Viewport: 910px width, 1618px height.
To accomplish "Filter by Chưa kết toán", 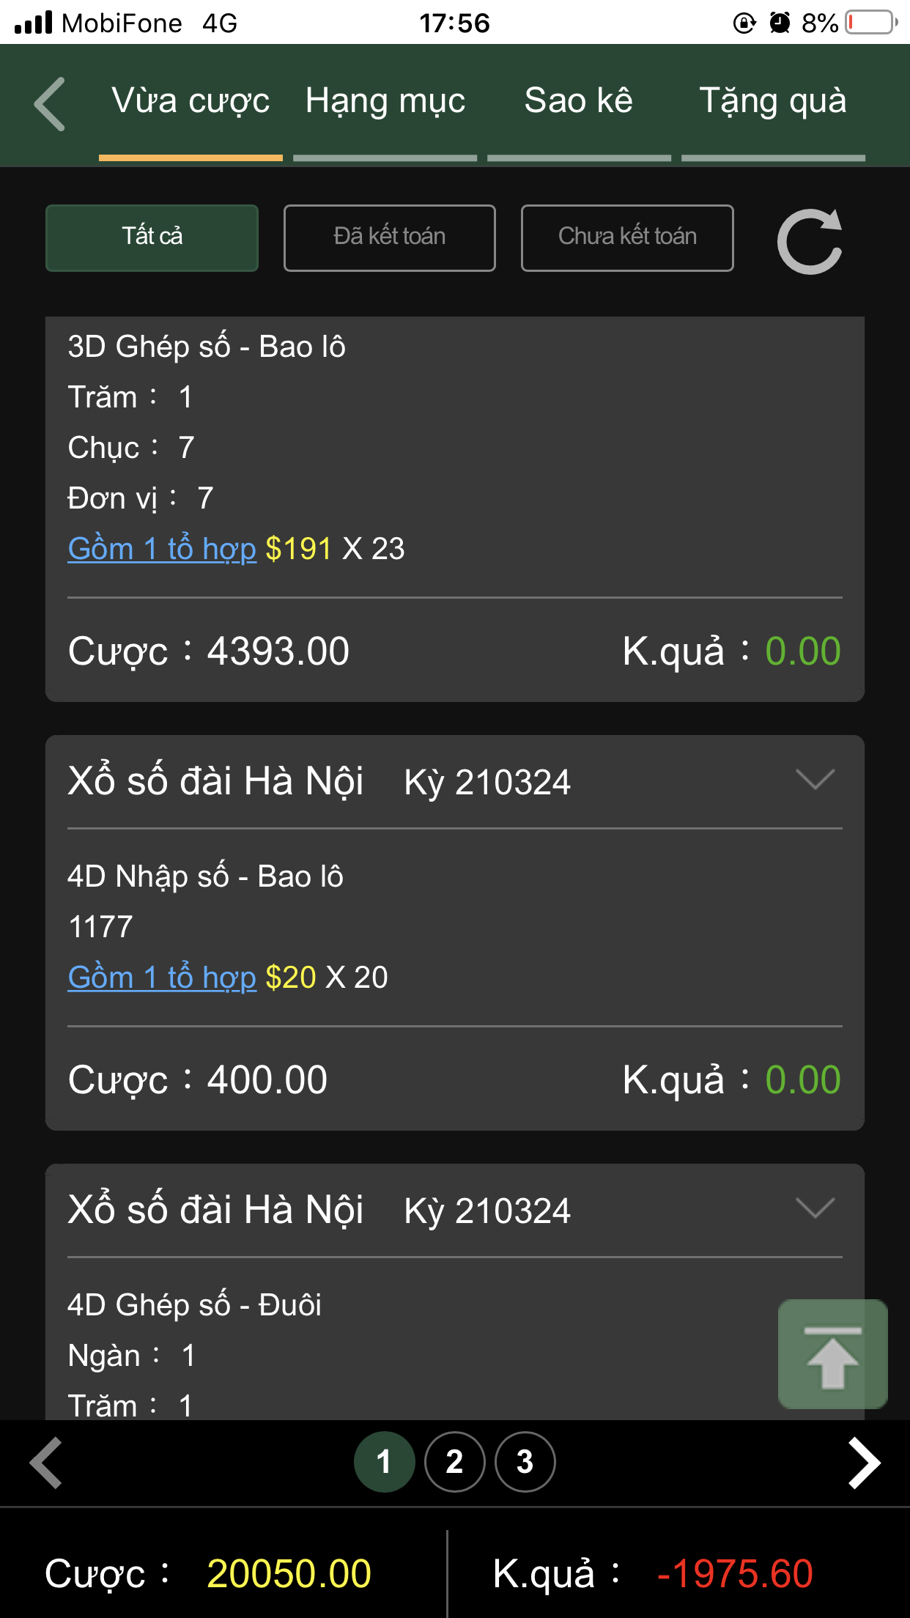I will pos(627,238).
